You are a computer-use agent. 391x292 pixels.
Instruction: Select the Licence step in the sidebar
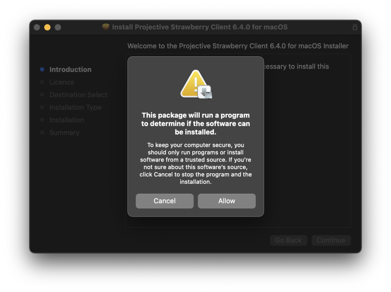[62, 82]
